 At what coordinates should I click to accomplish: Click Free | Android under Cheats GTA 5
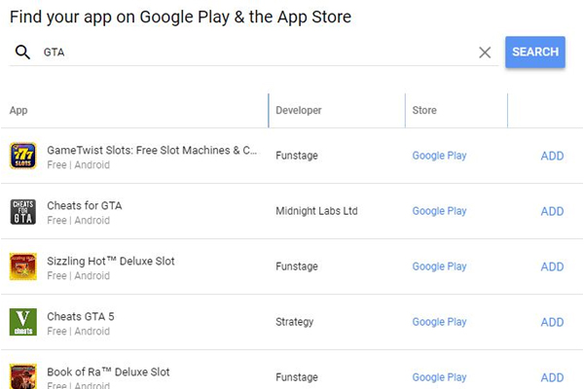pos(78,332)
